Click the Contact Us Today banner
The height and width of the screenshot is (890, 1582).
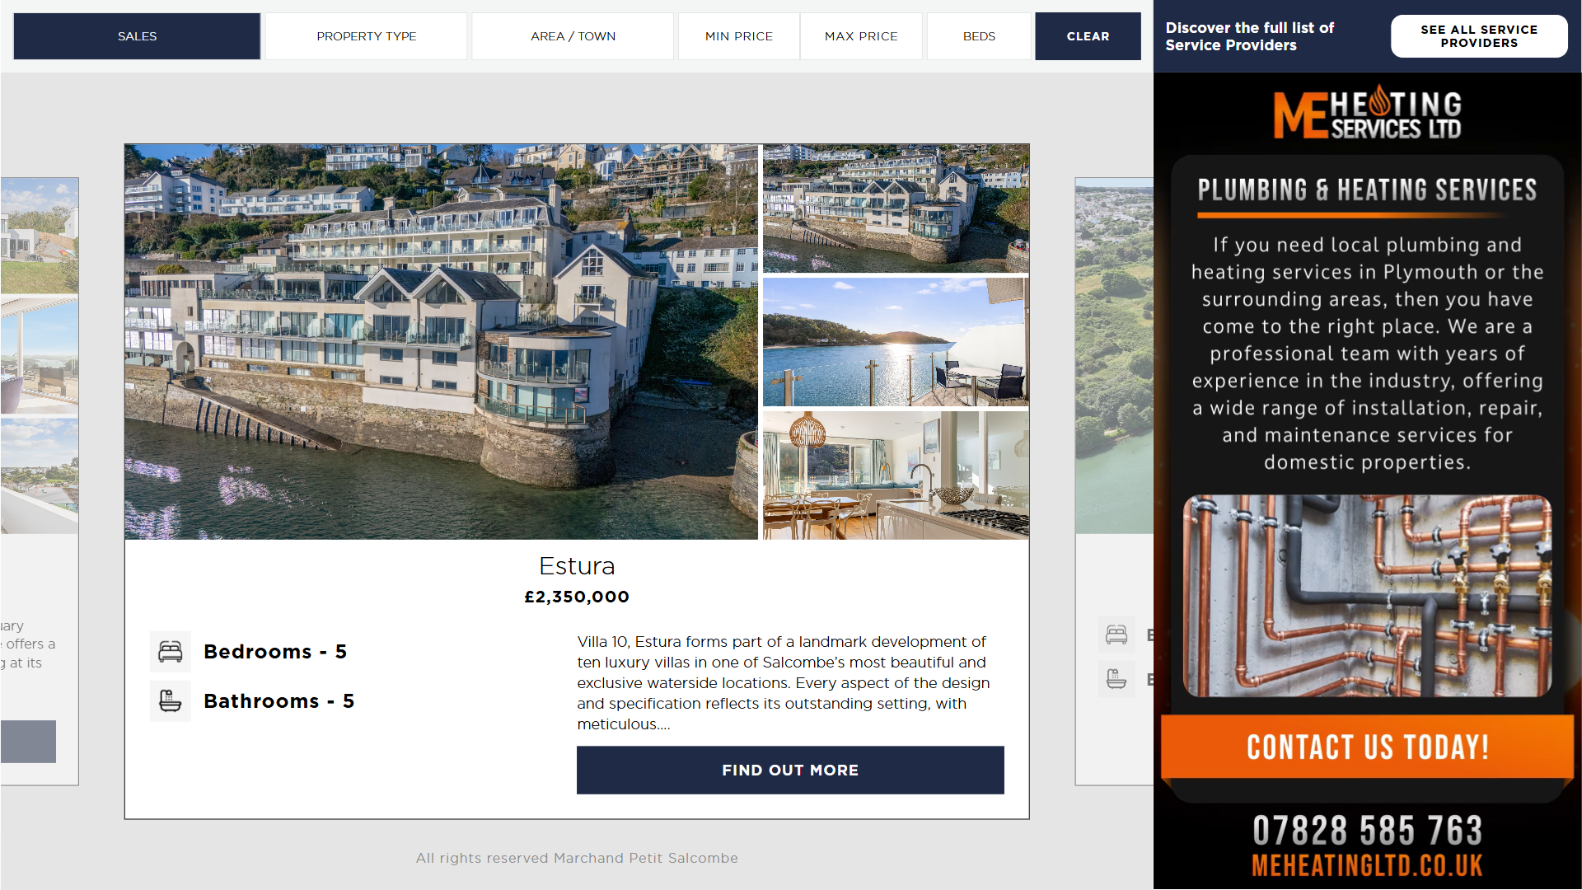pos(1367,747)
